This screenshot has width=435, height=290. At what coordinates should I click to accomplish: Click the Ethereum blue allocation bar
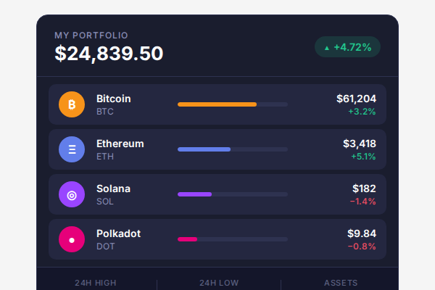point(204,149)
